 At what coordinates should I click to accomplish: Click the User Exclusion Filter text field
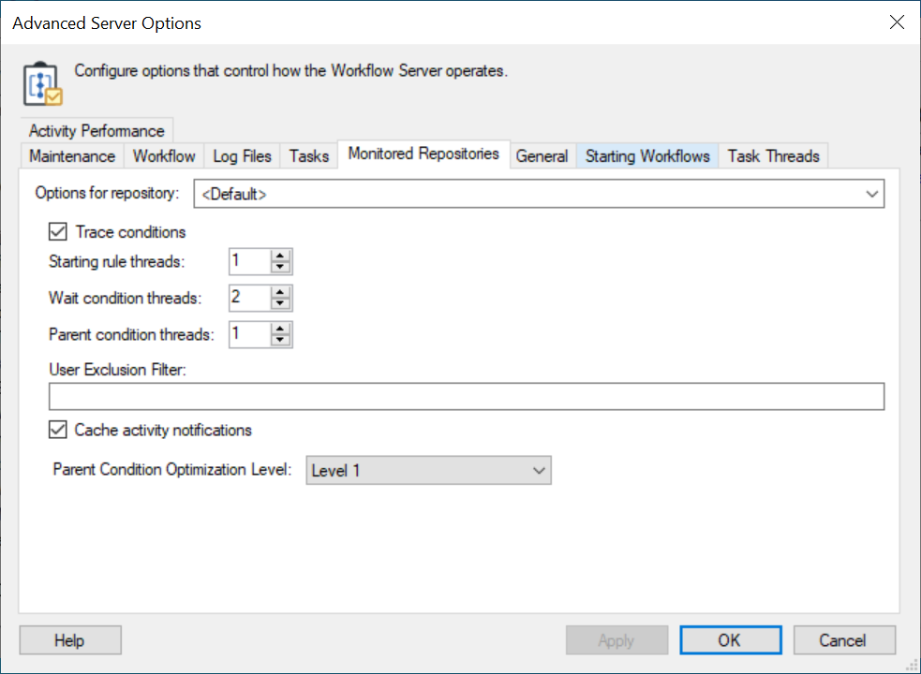point(466,397)
